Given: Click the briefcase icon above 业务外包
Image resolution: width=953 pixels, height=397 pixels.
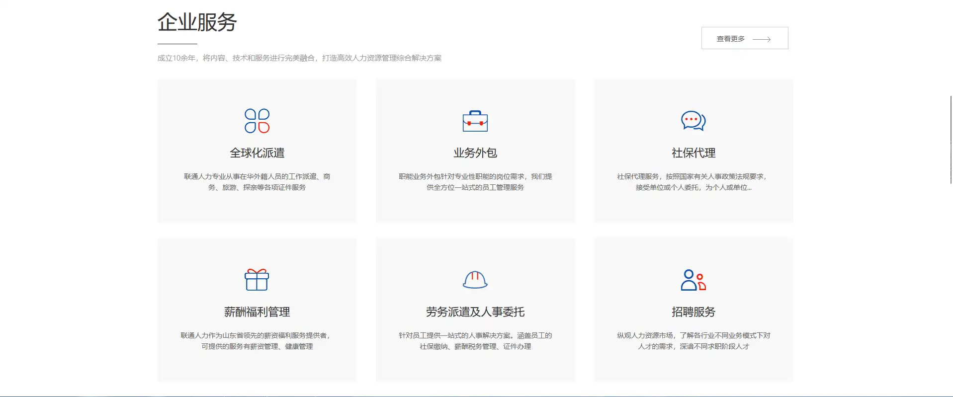Looking at the screenshot, I should [475, 121].
